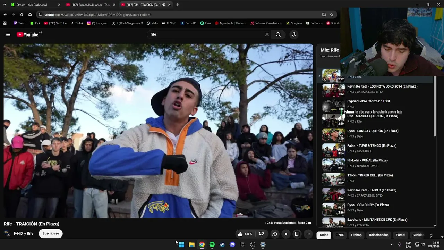
Task: Clear the search box text with the X
Action: coord(267,34)
